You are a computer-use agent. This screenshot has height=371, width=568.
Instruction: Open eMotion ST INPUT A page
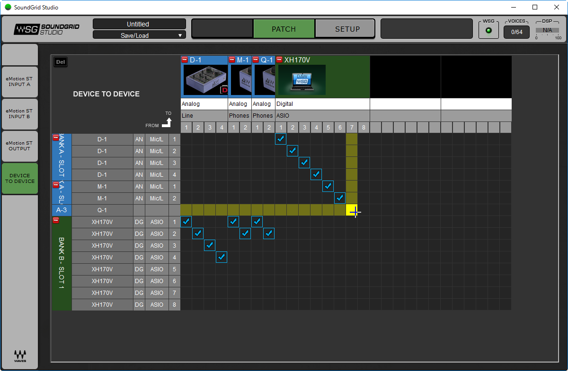click(19, 82)
